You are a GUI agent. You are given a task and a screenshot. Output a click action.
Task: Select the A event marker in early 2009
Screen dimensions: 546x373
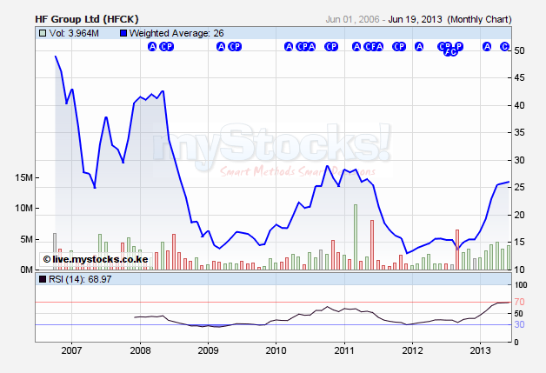click(221, 47)
